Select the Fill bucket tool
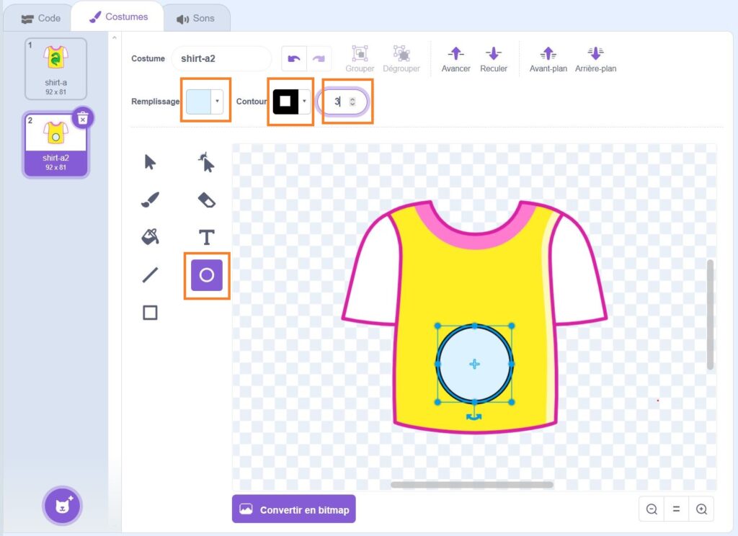This screenshot has height=536, width=738. pos(150,237)
